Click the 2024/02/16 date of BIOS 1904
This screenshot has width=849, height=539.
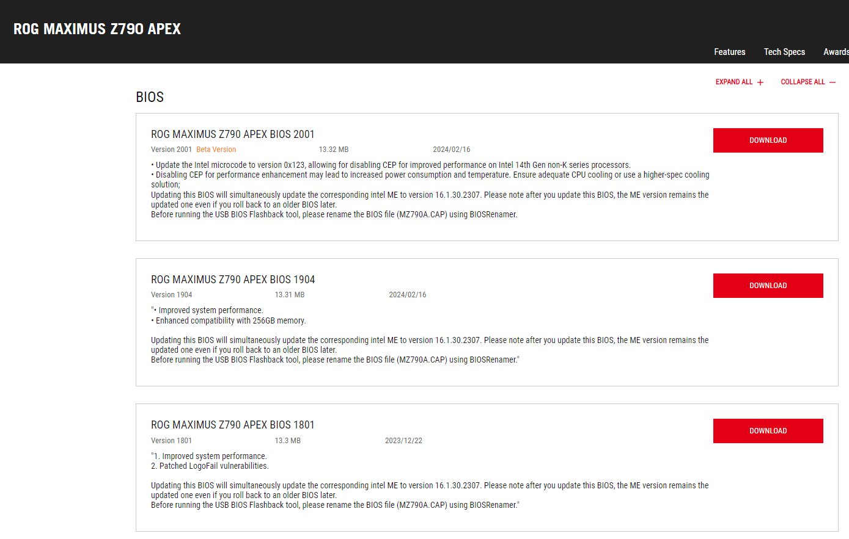pyautogui.click(x=408, y=295)
